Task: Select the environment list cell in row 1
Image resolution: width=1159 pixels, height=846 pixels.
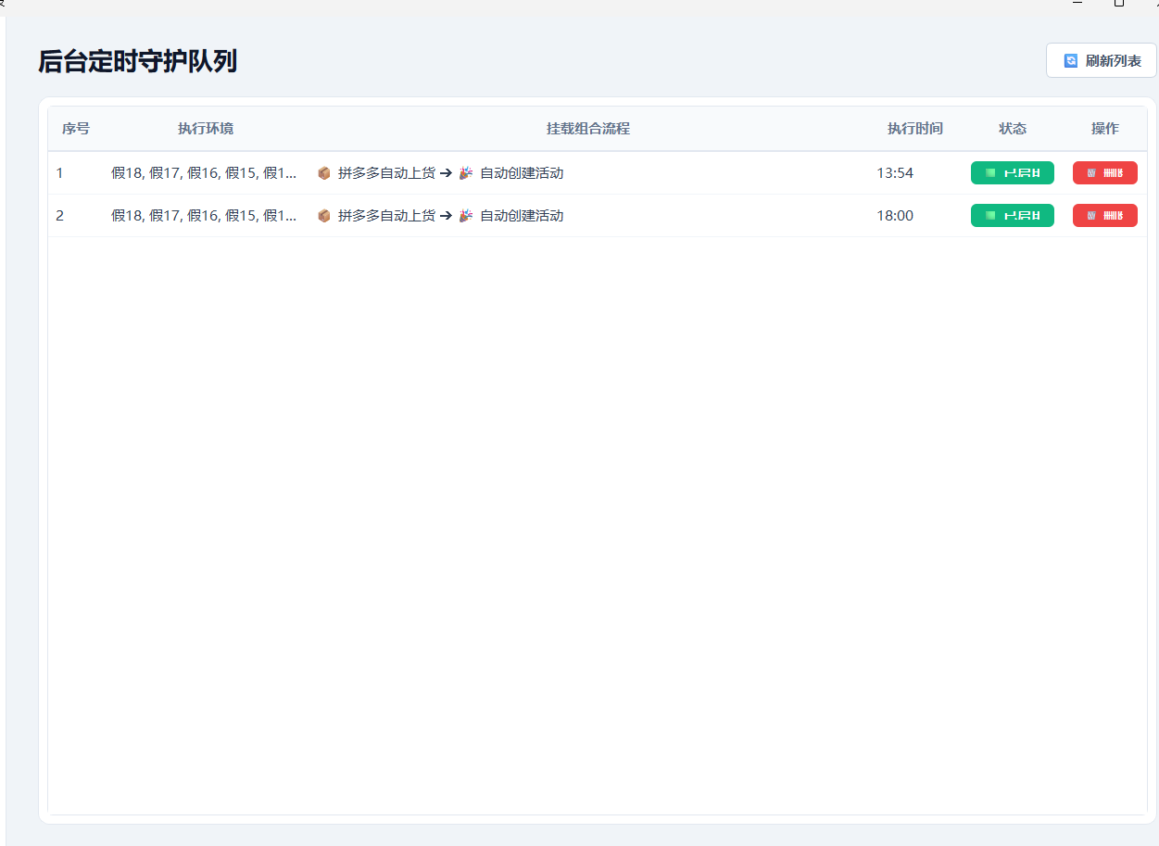Action: tap(204, 173)
